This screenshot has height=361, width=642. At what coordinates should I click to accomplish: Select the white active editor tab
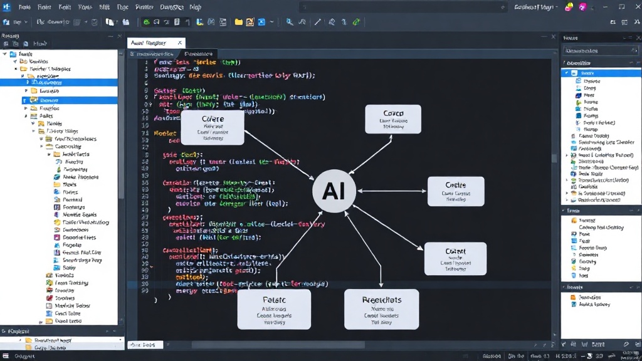pyautogui.click(x=156, y=43)
